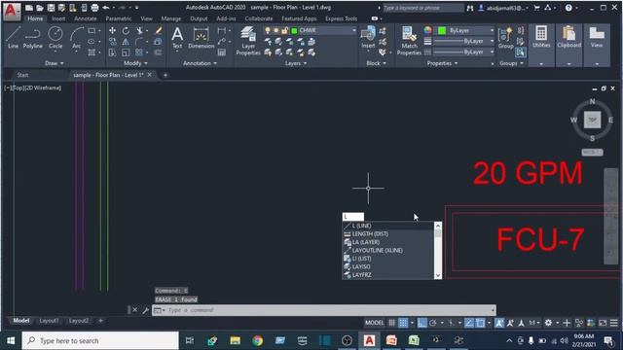Click the Insert block button
623x350 pixels.
(368, 38)
